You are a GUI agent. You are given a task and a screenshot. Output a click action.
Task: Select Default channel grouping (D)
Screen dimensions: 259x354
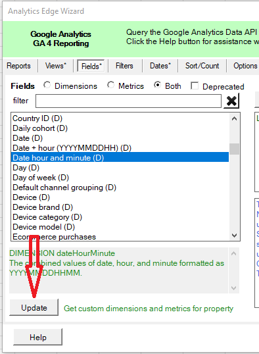pyautogui.click(x=120, y=188)
